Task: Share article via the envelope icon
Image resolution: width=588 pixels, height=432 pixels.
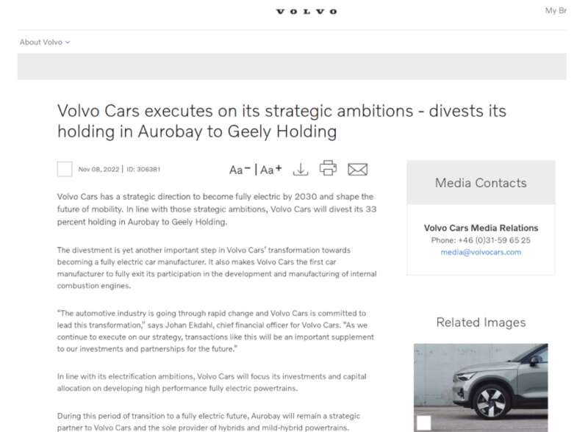Action: click(357, 169)
